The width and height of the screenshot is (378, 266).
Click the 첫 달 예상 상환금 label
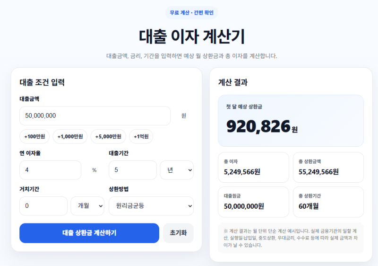coord(244,106)
